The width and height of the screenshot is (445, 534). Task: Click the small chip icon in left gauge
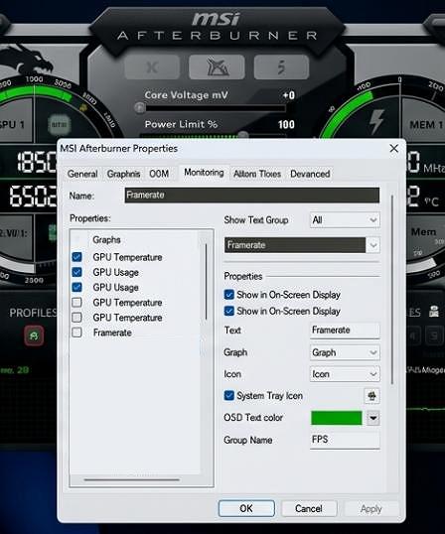59,124
